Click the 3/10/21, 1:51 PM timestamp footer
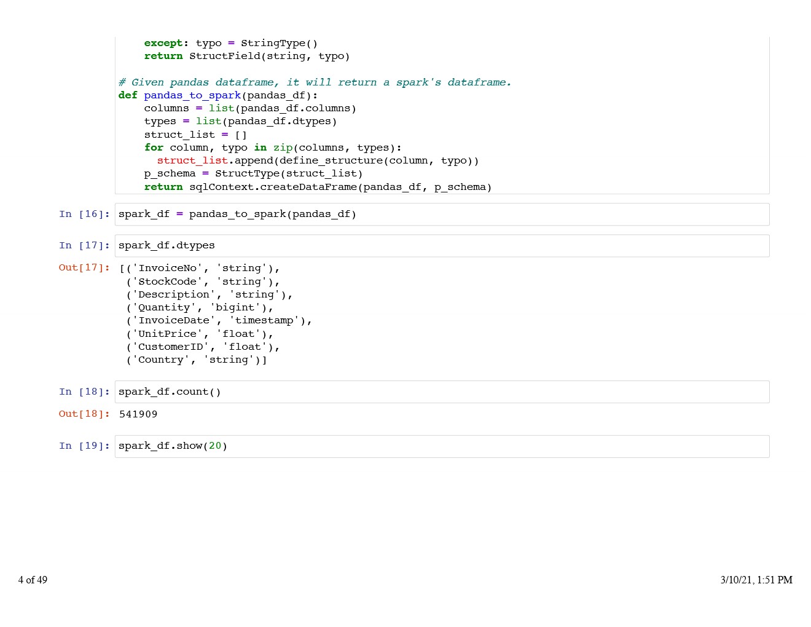811x627 pixels. click(756, 580)
